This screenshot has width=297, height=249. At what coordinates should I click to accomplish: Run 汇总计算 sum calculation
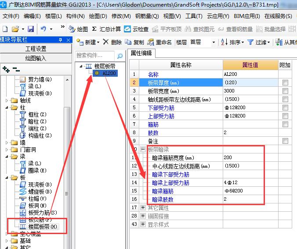106,29
